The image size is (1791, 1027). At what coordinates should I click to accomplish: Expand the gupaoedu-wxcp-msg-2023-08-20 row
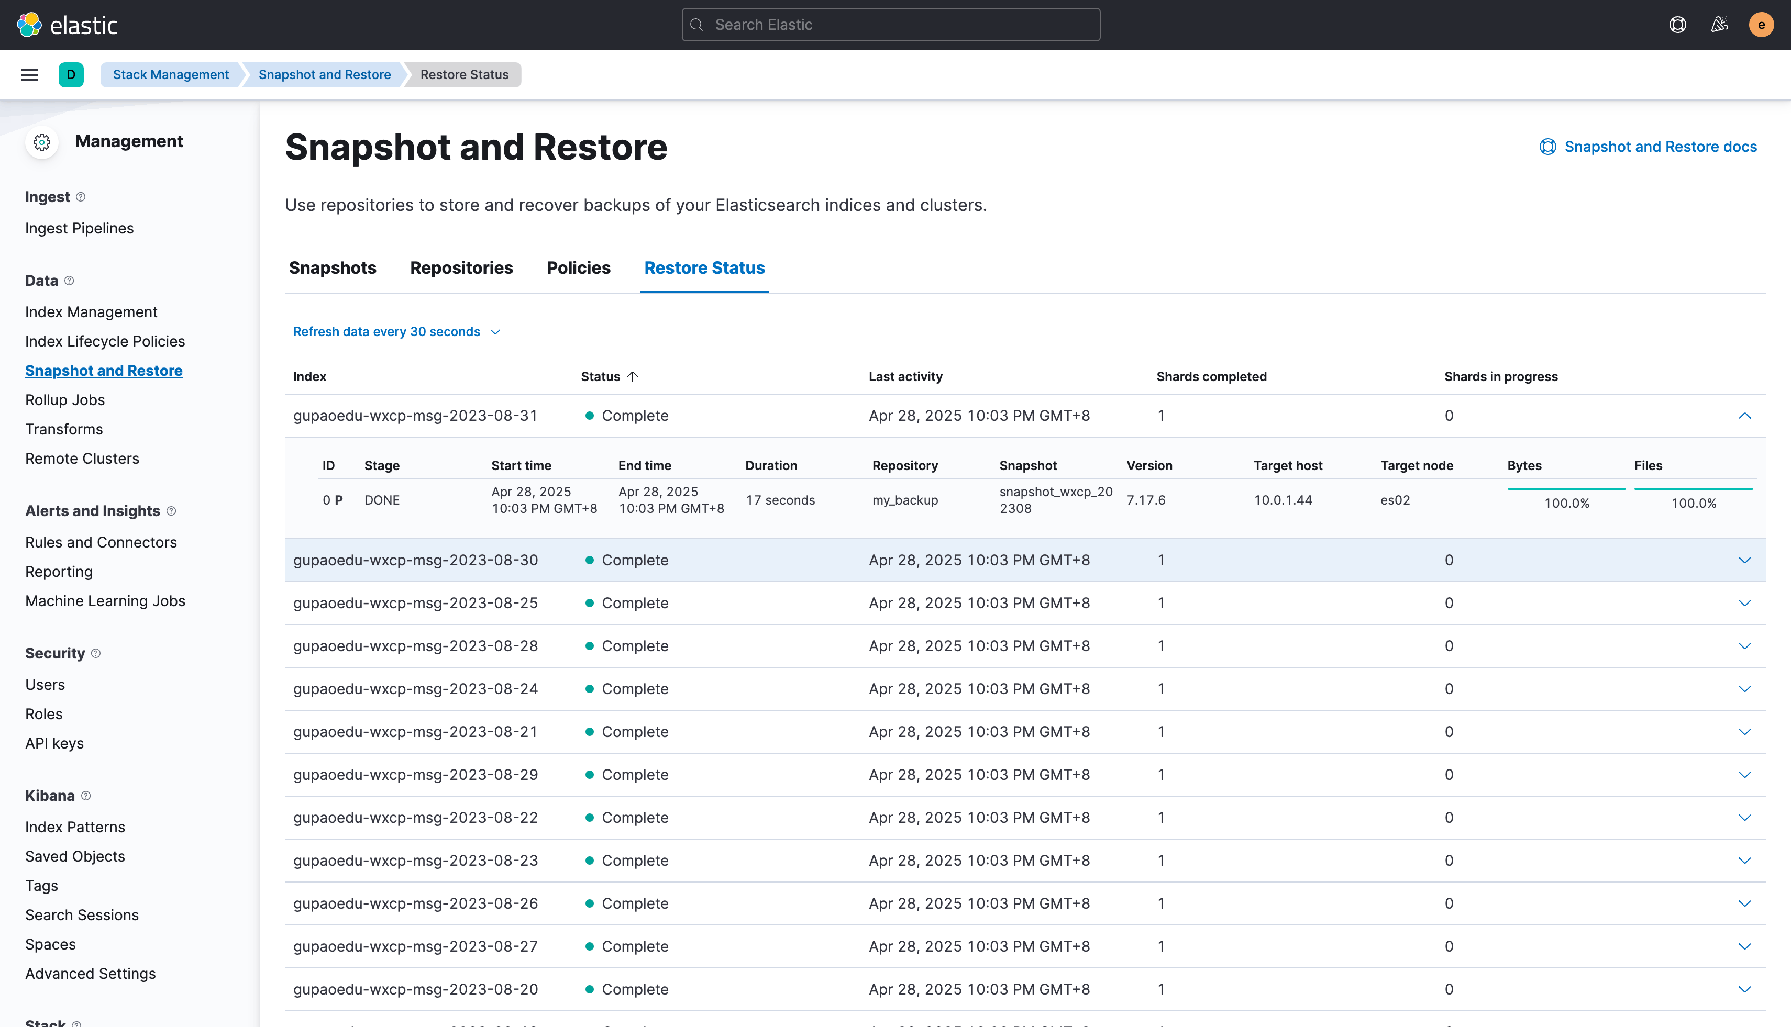tap(1744, 990)
